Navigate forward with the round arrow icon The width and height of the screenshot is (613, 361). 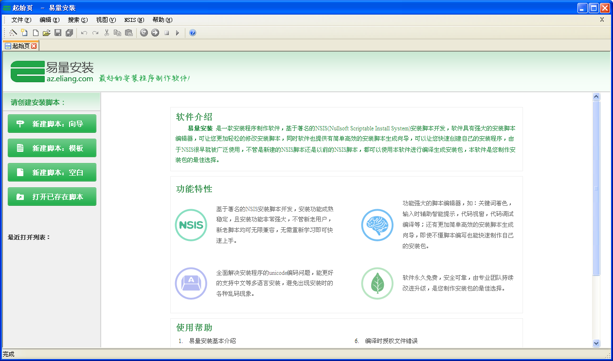pos(155,33)
